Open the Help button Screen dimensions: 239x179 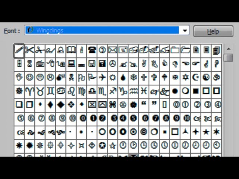tap(213, 31)
